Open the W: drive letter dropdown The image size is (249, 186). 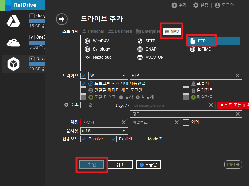(108, 76)
